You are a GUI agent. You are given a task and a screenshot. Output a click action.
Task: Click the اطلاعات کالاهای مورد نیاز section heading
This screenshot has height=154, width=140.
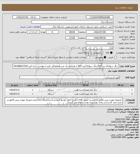[x=121, y=71]
